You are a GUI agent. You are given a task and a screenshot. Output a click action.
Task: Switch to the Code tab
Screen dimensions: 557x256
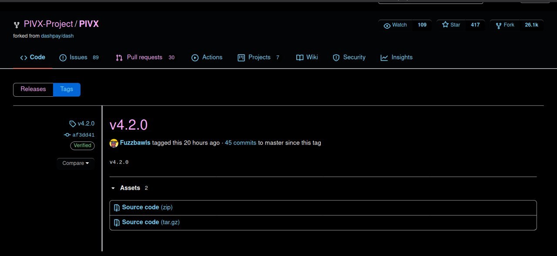pos(33,57)
